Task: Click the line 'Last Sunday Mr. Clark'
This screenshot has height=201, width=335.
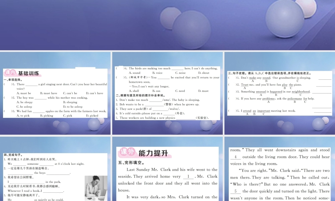Action: [x=172, y=170]
